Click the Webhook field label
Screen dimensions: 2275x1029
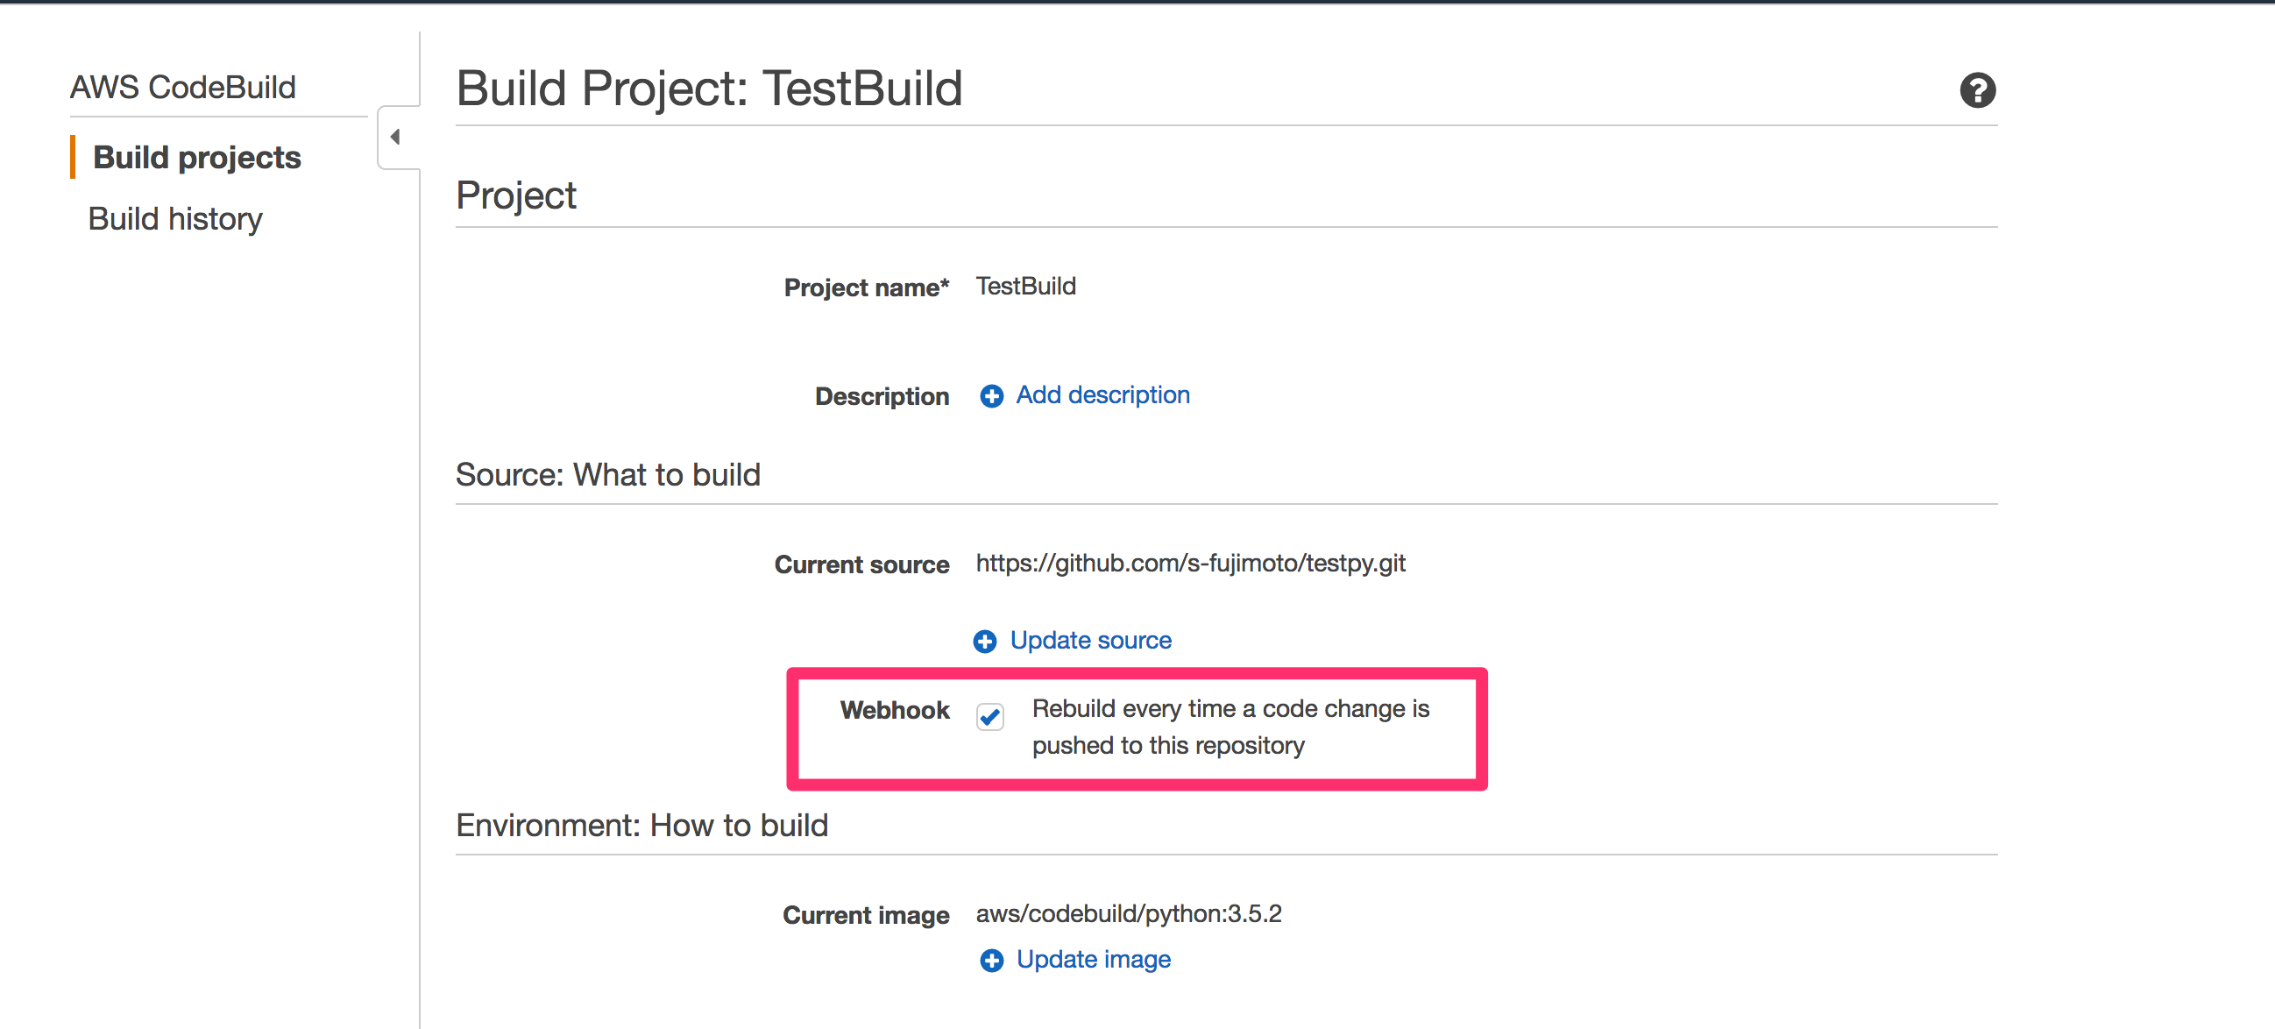(894, 710)
